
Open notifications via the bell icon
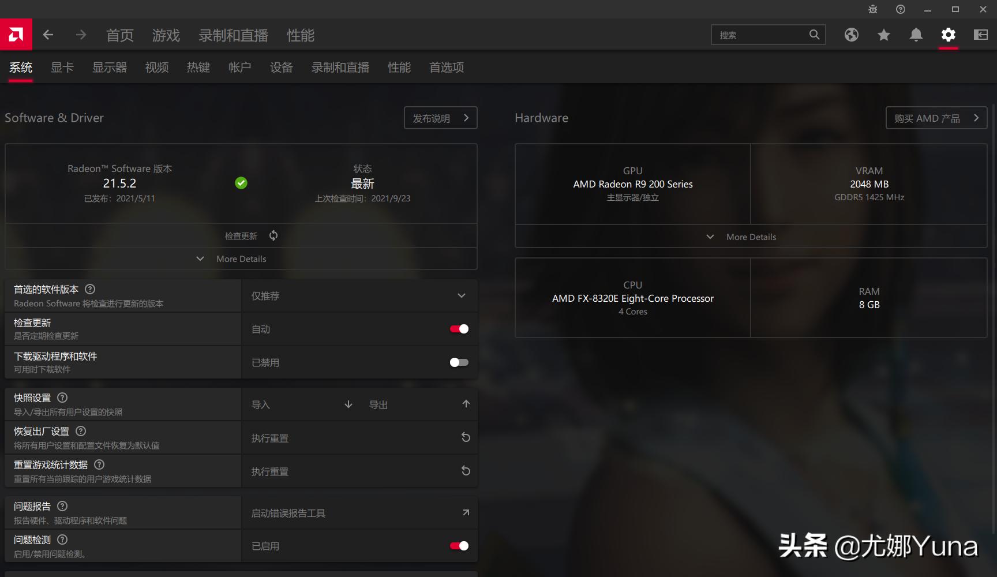click(916, 35)
